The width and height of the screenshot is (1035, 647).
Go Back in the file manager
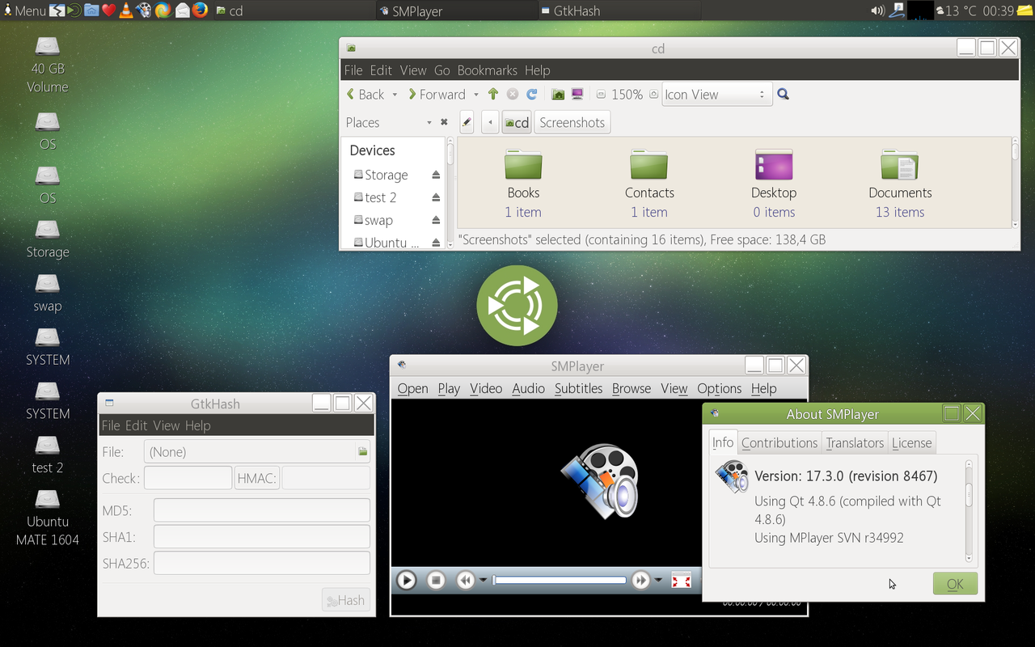[365, 94]
